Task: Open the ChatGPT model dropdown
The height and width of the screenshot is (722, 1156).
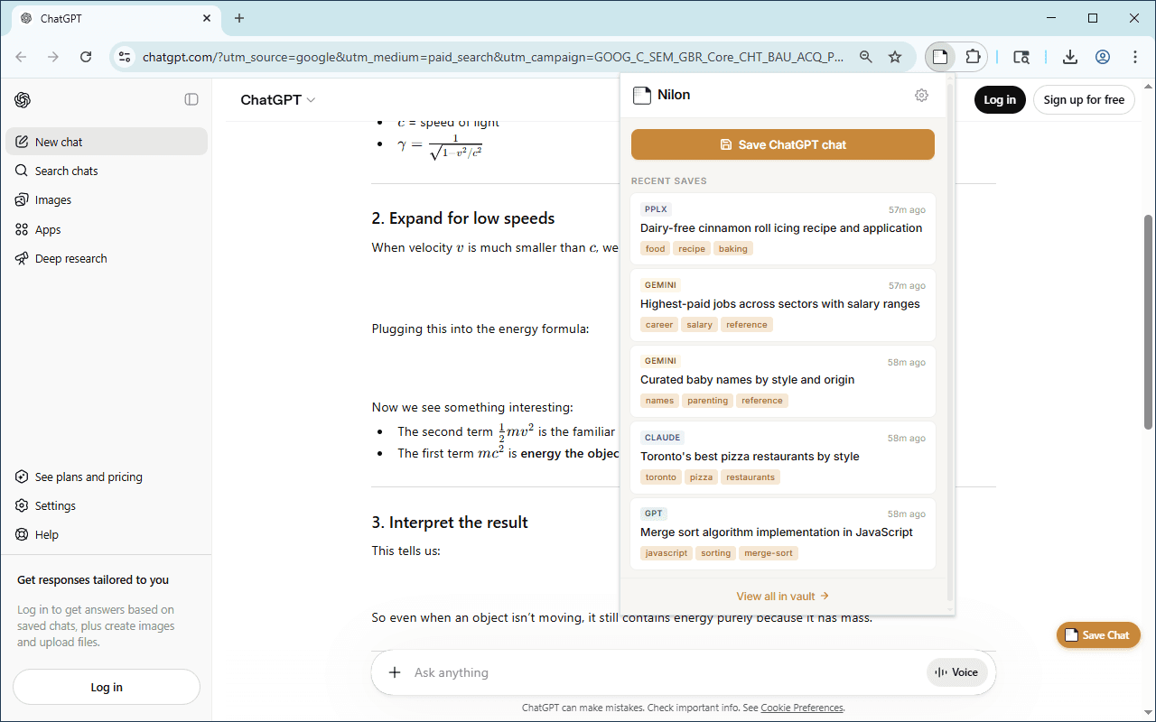Action: pyautogui.click(x=278, y=100)
